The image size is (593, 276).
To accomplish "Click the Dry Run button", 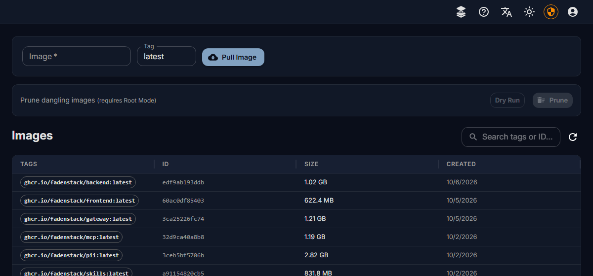I will [508, 101].
